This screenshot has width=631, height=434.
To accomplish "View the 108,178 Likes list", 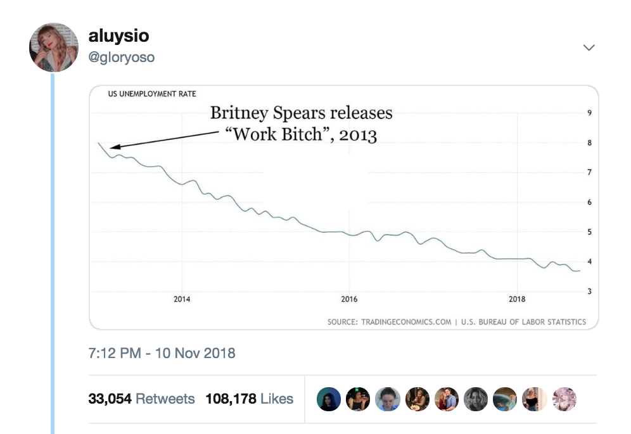I will coord(249,399).
